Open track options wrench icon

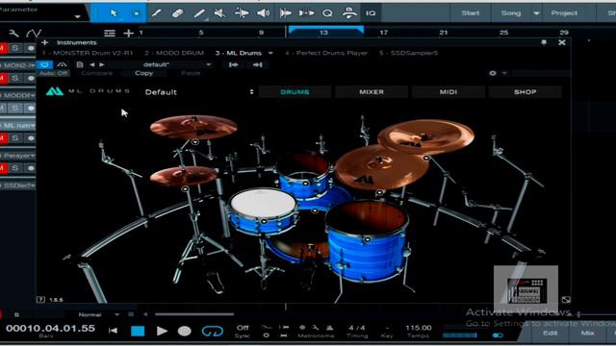tap(13, 34)
